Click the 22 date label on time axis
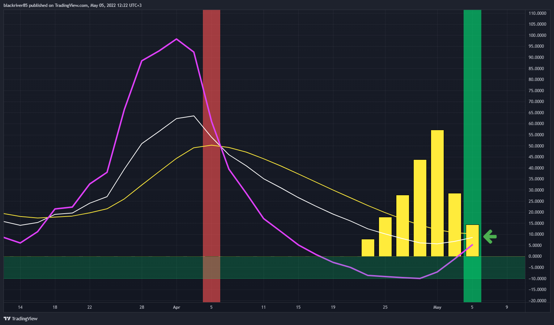The height and width of the screenshot is (325, 554). coord(90,307)
